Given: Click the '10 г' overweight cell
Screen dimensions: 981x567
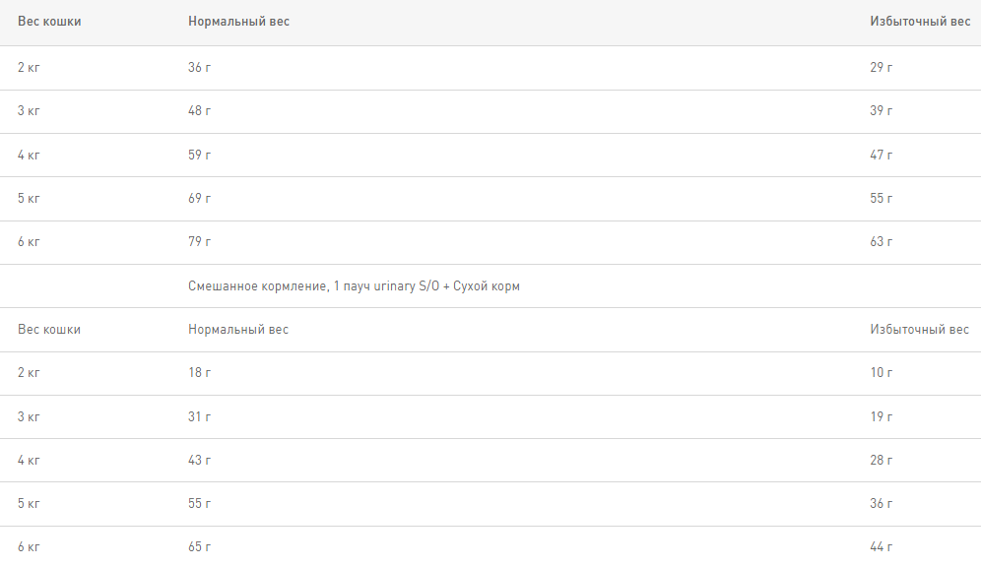Looking at the screenshot, I should click(882, 373).
